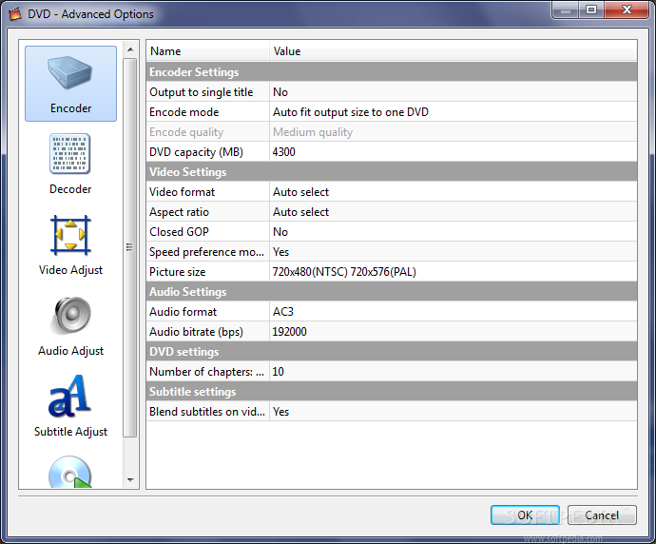Click the sidebar scroll down arrow
The height and width of the screenshot is (544, 656).
[x=130, y=479]
